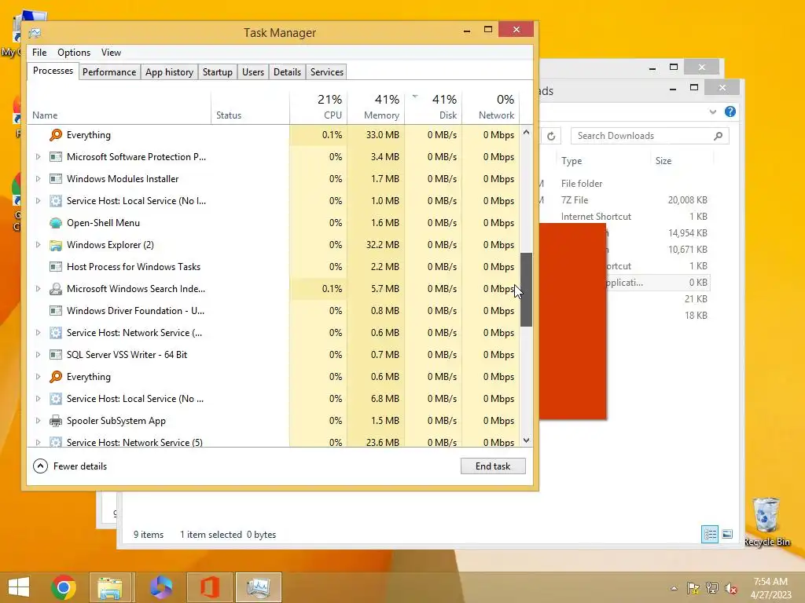
Task: Open File Explorer from the taskbar
Action: tap(110, 587)
